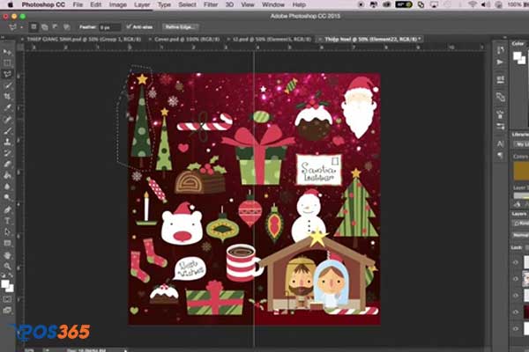The width and height of the screenshot is (529, 352).
Task: Select the Paint Bucket tool
Action: click(x=7, y=175)
